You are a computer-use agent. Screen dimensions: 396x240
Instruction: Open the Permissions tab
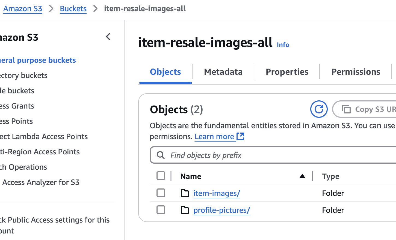[x=356, y=72]
